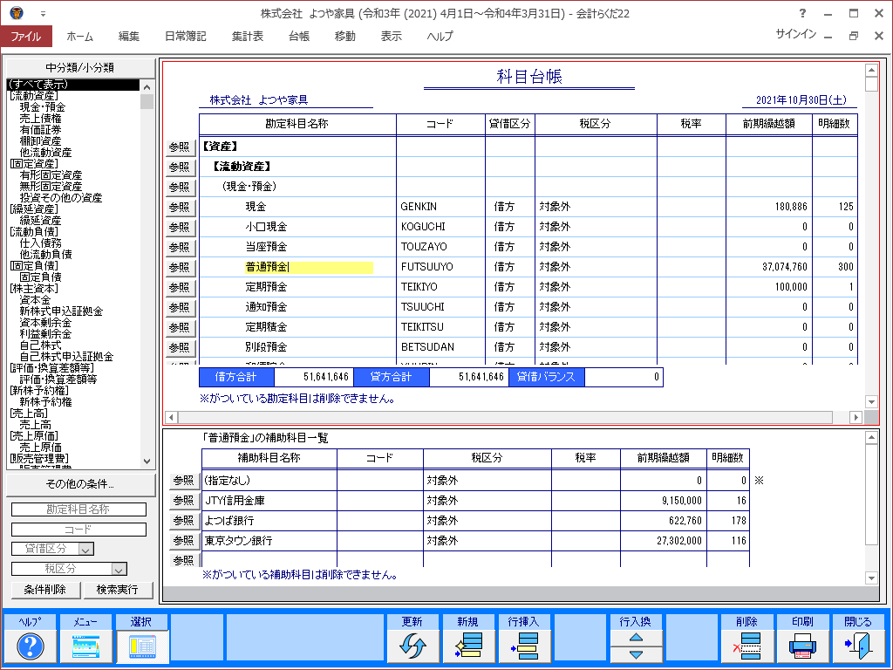
Task: Open the 移動 menu
Action: click(345, 36)
